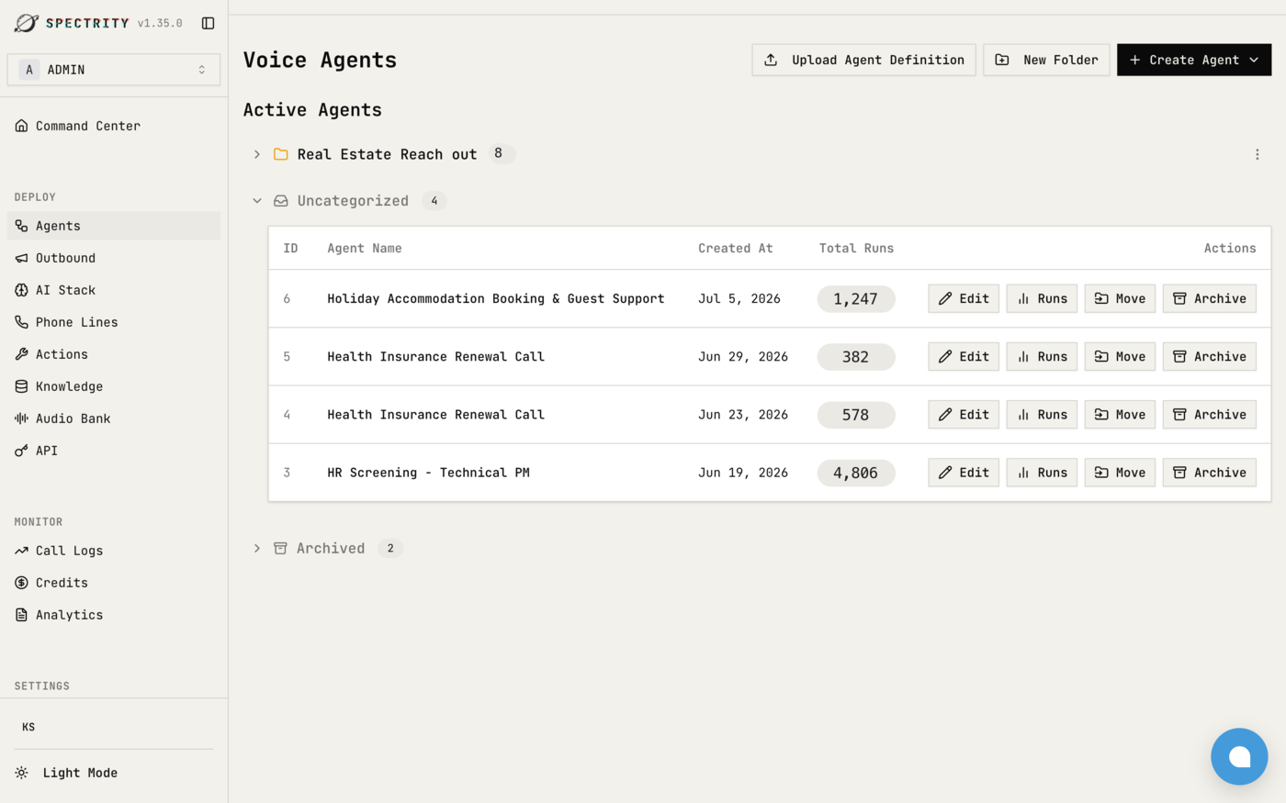Open Analytics in sidebar
The width and height of the screenshot is (1286, 803).
coord(114,615)
